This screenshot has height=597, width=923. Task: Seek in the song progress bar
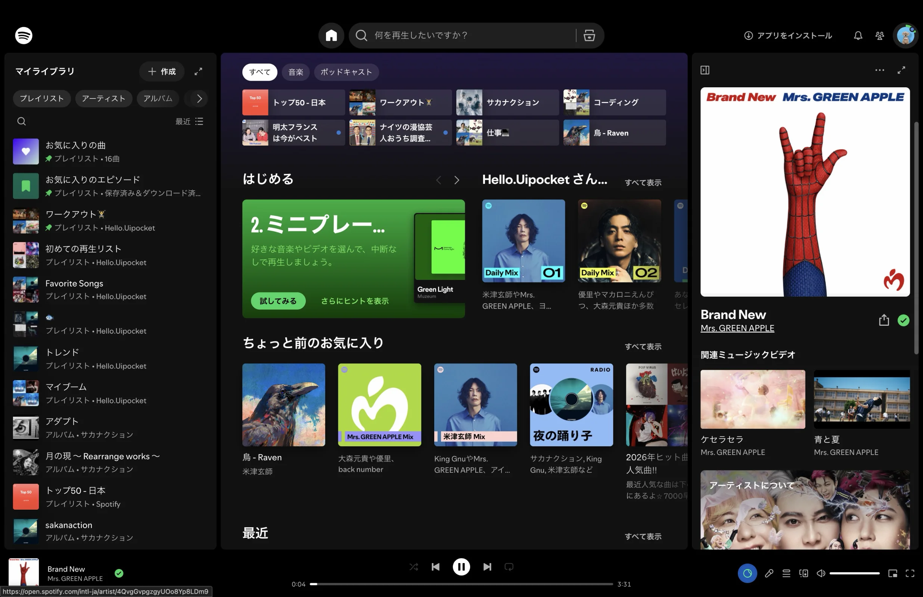tap(461, 584)
